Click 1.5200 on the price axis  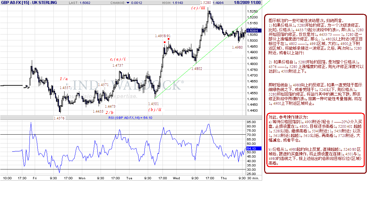252,17
